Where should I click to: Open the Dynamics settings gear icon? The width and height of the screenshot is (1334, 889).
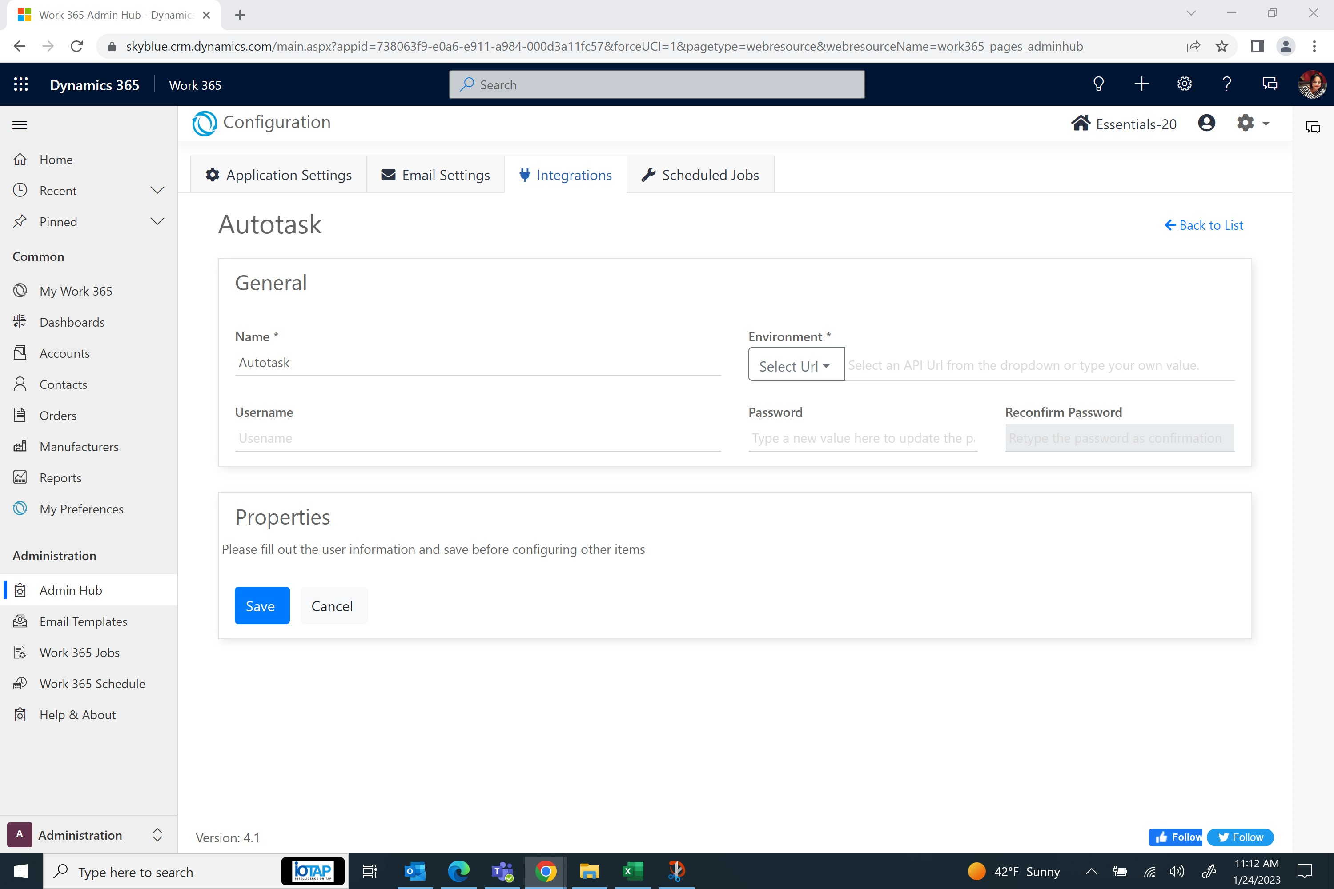tap(1184, 84)
